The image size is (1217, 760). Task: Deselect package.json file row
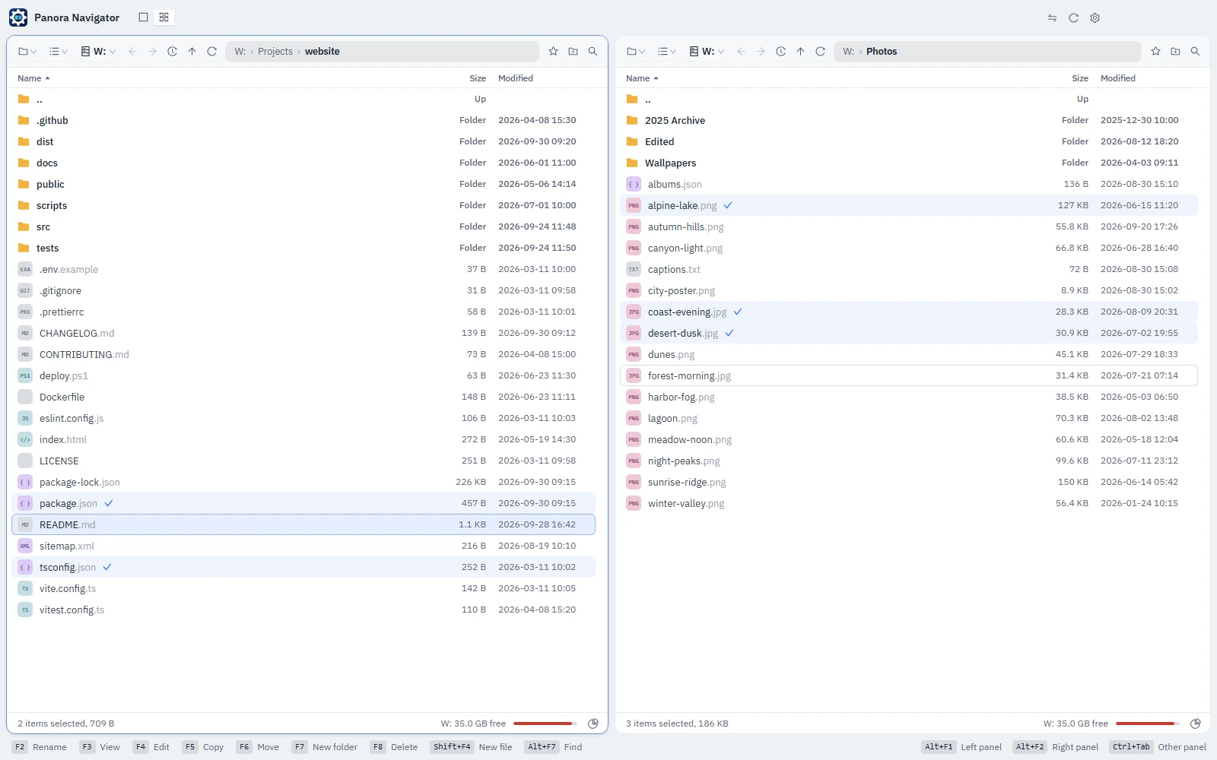click(x=303, y=503)
